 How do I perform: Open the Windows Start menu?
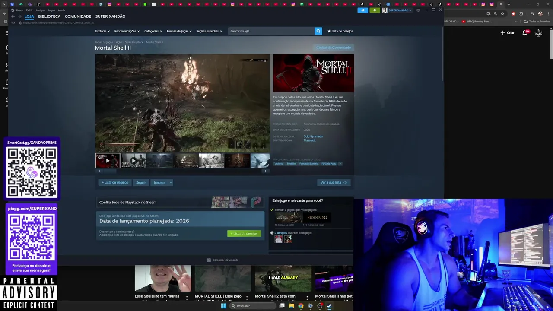coord(223,306)
